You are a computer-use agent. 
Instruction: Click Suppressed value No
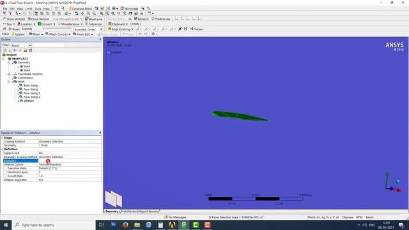[70, 153]
